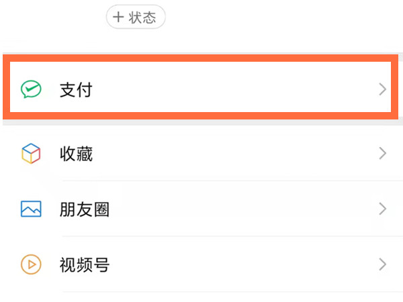
Task: Go to the 朋友圈 menu label
Action: point(84,209)
